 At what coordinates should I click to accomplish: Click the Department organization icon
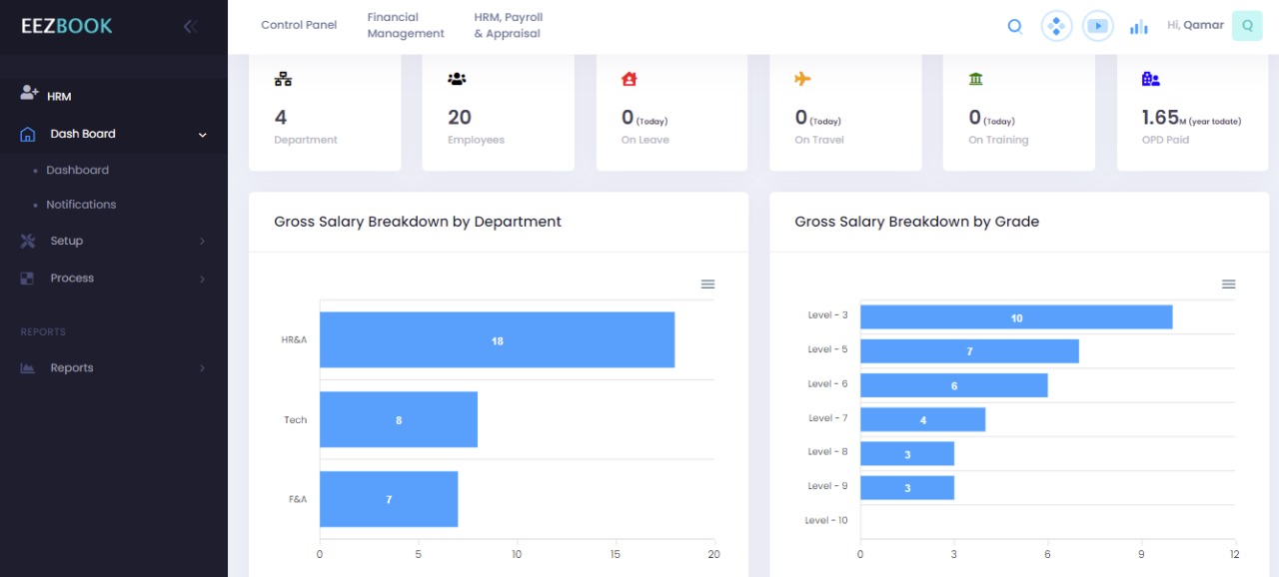283,79
